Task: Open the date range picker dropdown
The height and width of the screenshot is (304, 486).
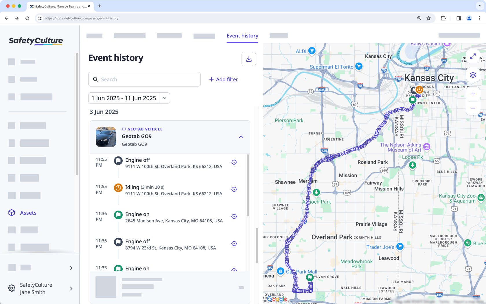Action: tap(164, 98)
